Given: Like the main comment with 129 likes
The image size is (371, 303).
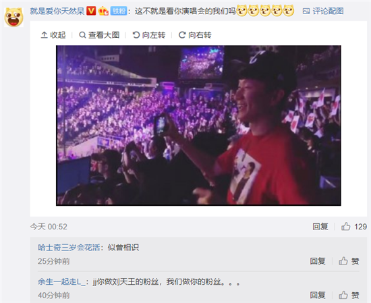Looking at the screenshot, I should click(354, 227).
